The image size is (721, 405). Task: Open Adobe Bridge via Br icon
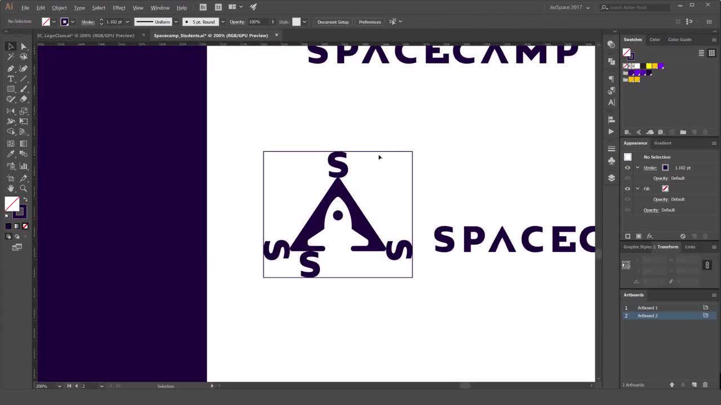203,7
